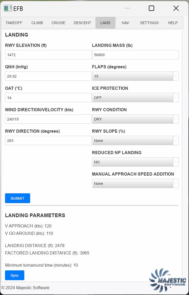Go to the SETTINGS tab
The height and width of the screenshot is (295, 189).
coord(149,23)
